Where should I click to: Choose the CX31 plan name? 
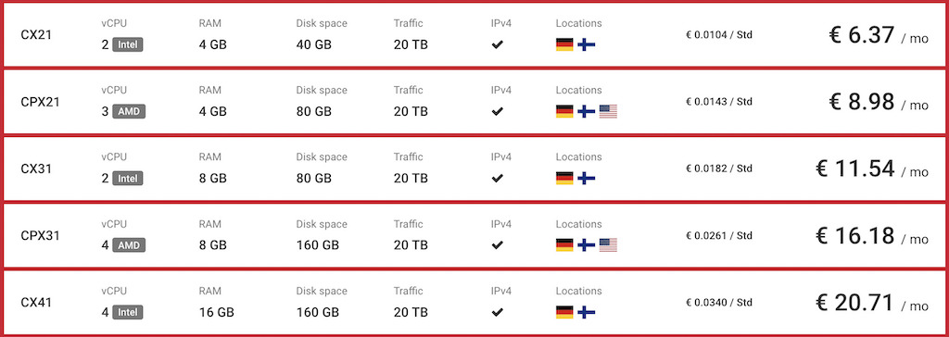(x=36, y=168)
